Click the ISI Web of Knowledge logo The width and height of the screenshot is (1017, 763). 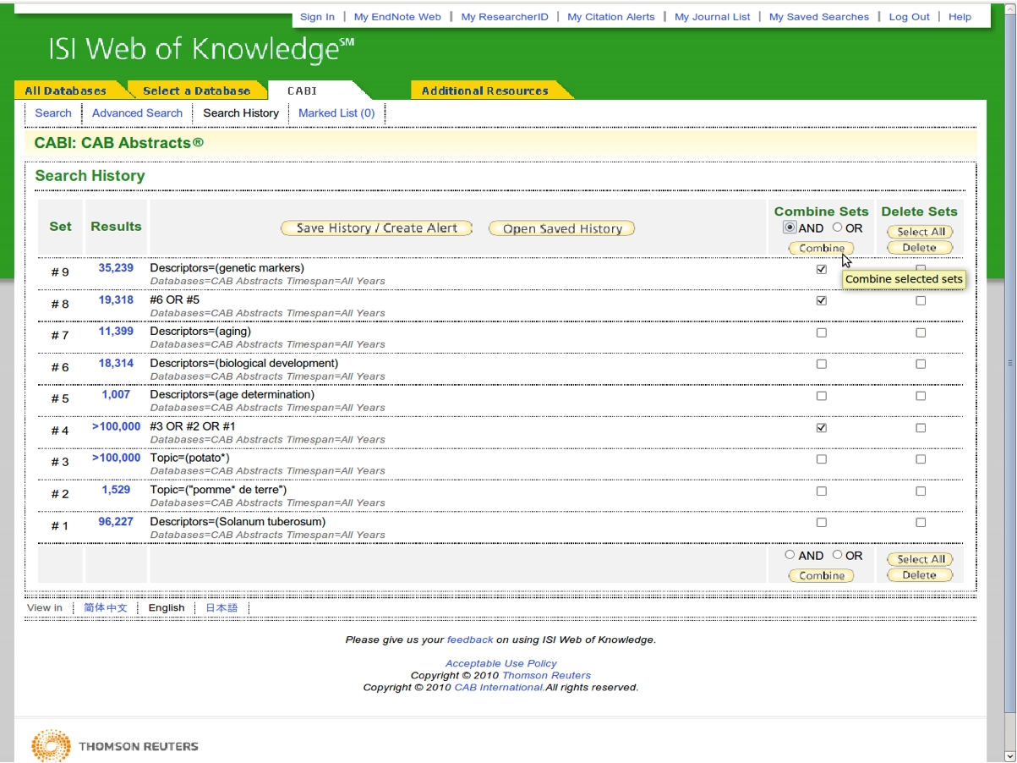pyautogui.click(x=201, y=50)
